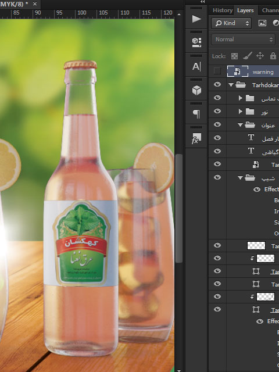Collapse the شیب group
279x372 pixels.
[240, 178]
